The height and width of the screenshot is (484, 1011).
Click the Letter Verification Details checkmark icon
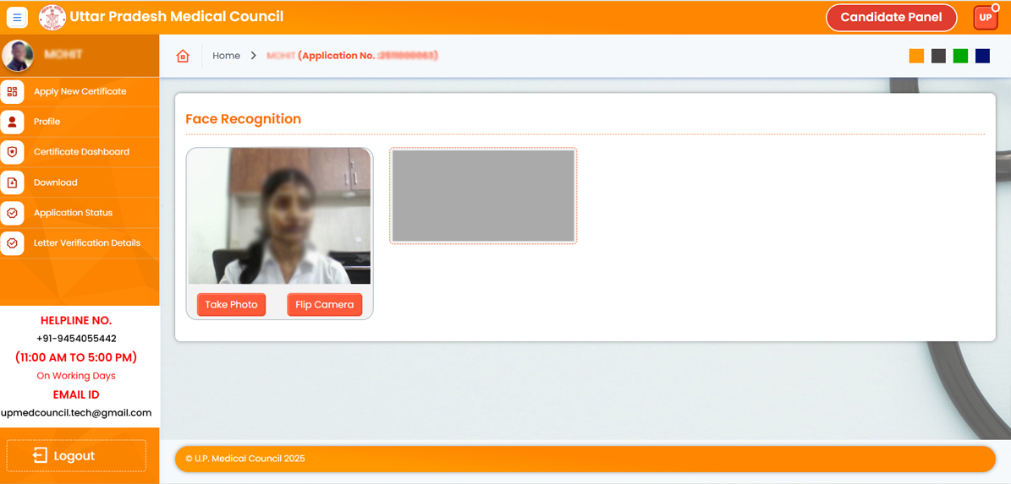point(12,243)
